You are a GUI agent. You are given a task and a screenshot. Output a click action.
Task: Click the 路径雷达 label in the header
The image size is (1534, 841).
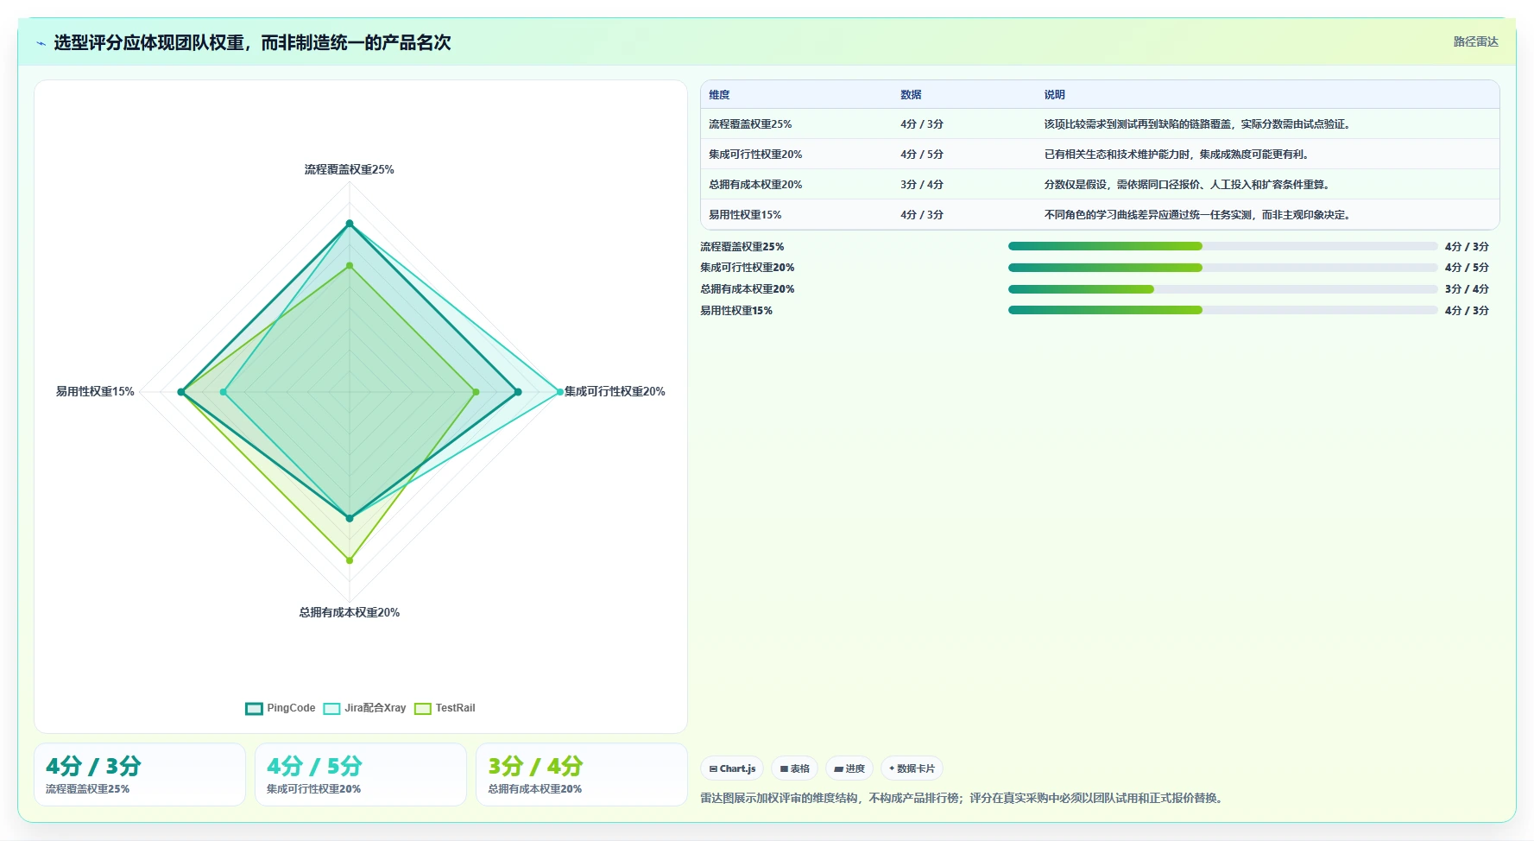point(1475,41)
